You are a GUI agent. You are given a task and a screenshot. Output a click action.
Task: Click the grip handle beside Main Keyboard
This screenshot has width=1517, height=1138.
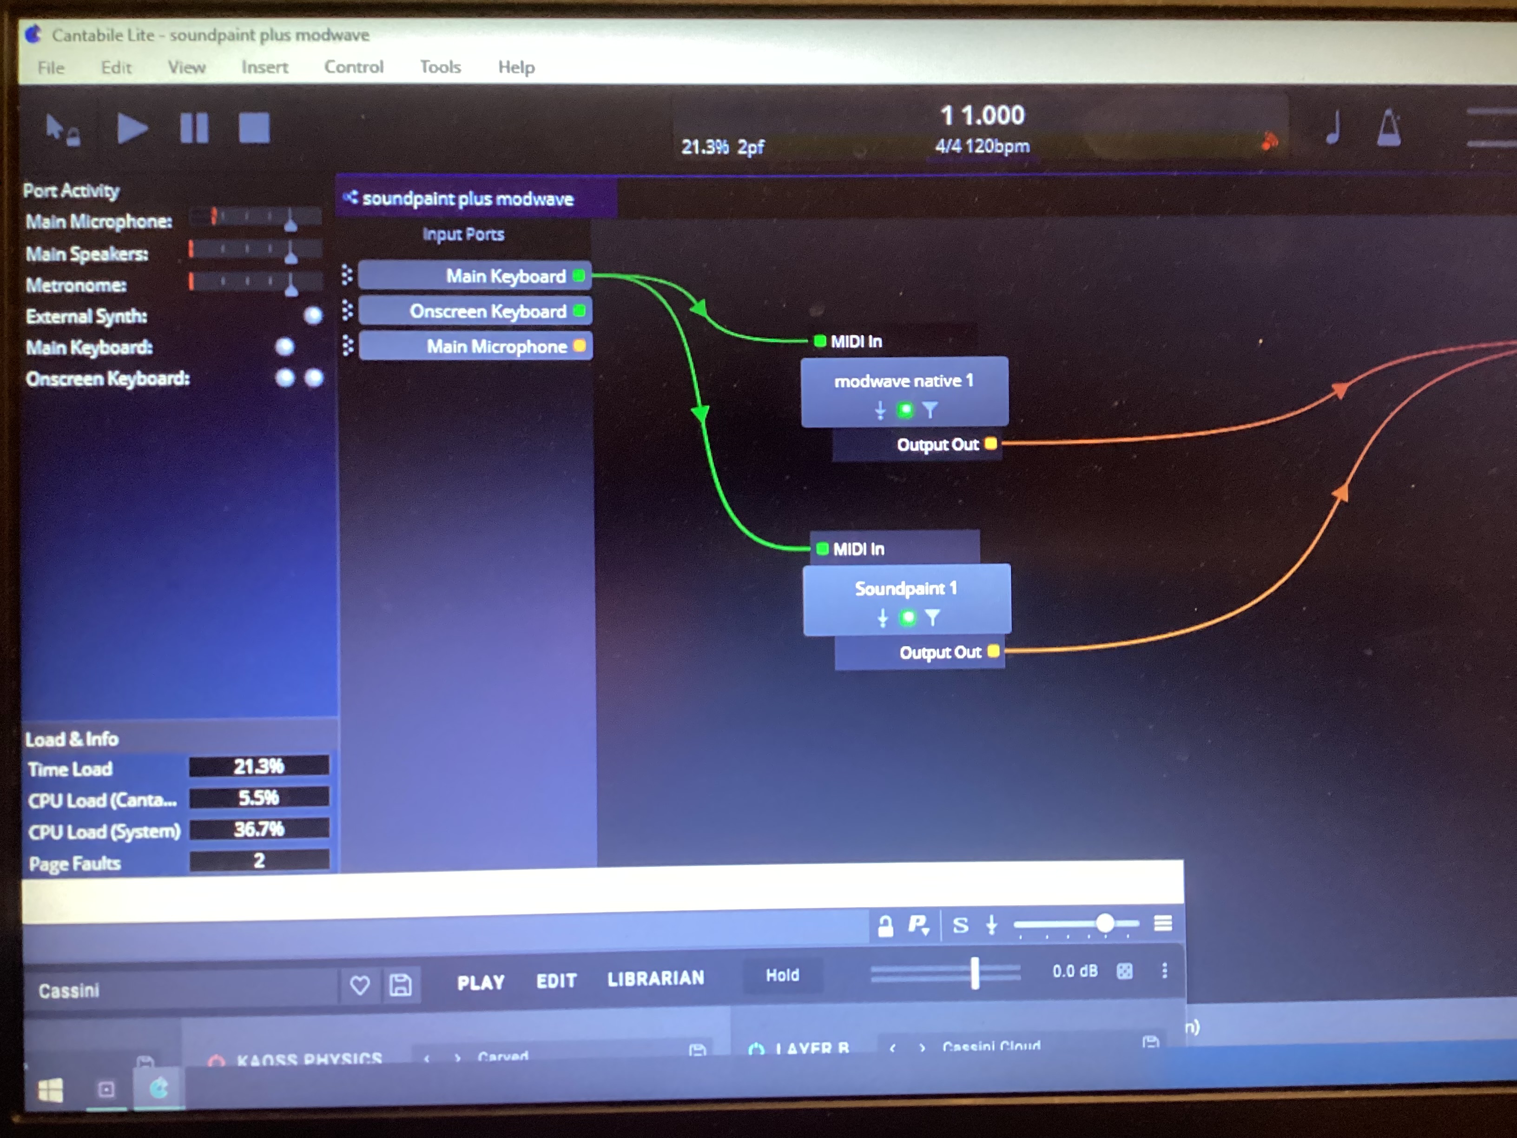click(348, 275)
